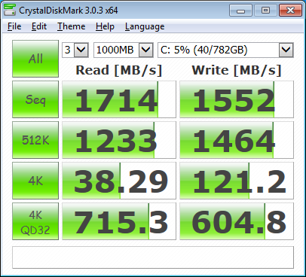This screenshot has height=277, width=306.
Task: Open the Help menu
Action: pyautogui.click(x=105, y=26)
